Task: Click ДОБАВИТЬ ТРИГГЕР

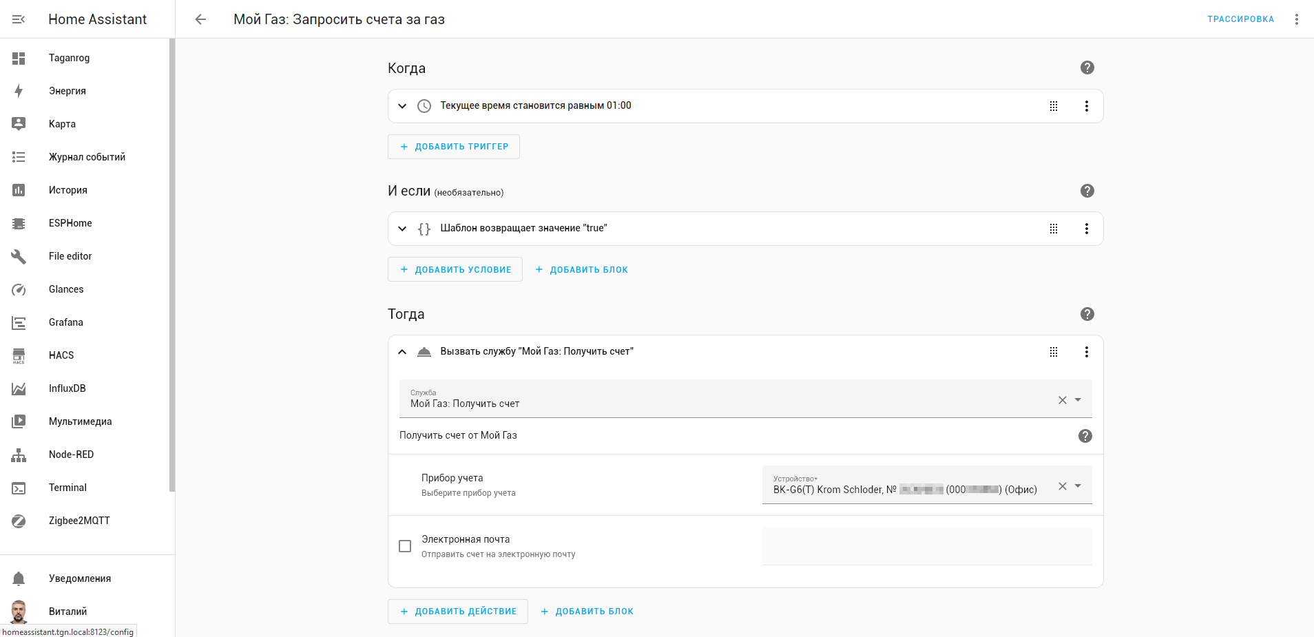Action: 454,147
